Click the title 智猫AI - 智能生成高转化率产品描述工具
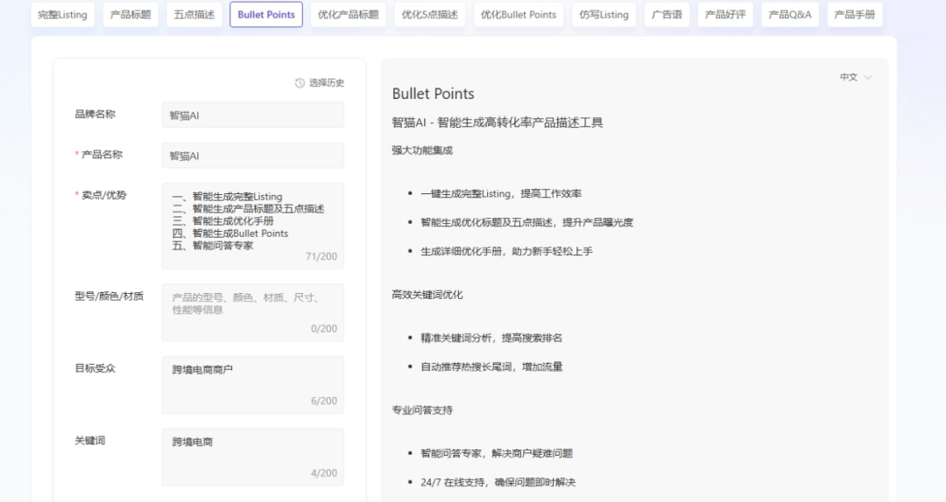The height and width of the screenshot is (502, 946). click(498, 123)
